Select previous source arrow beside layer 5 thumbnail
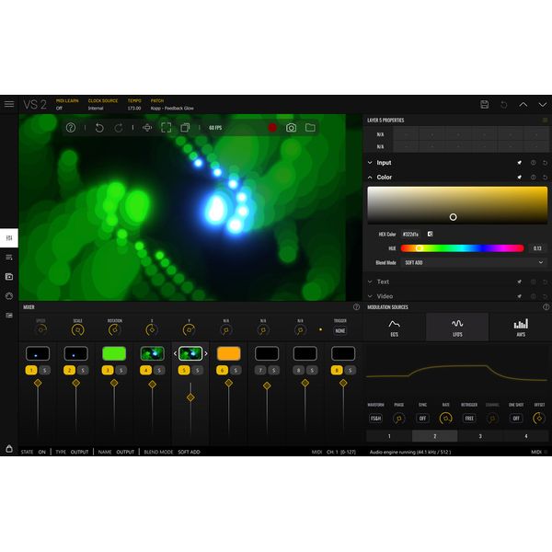This screenshot has height=552, width=552. tap(175, 353)
